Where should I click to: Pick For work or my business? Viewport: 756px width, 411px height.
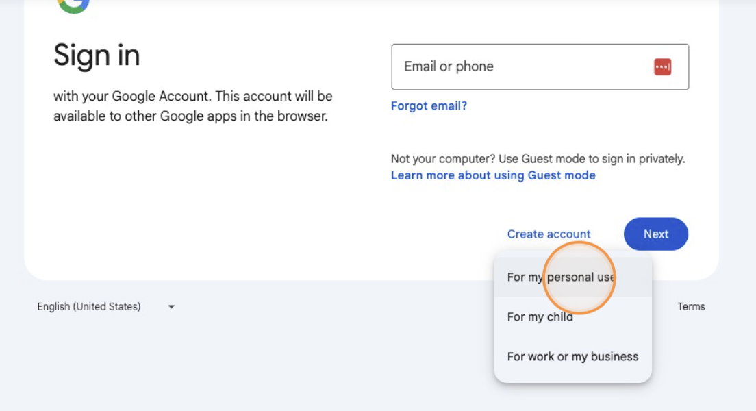click(572, 357)
